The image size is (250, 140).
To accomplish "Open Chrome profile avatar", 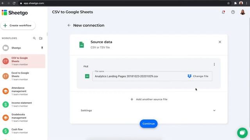I will tap(241, 3).
